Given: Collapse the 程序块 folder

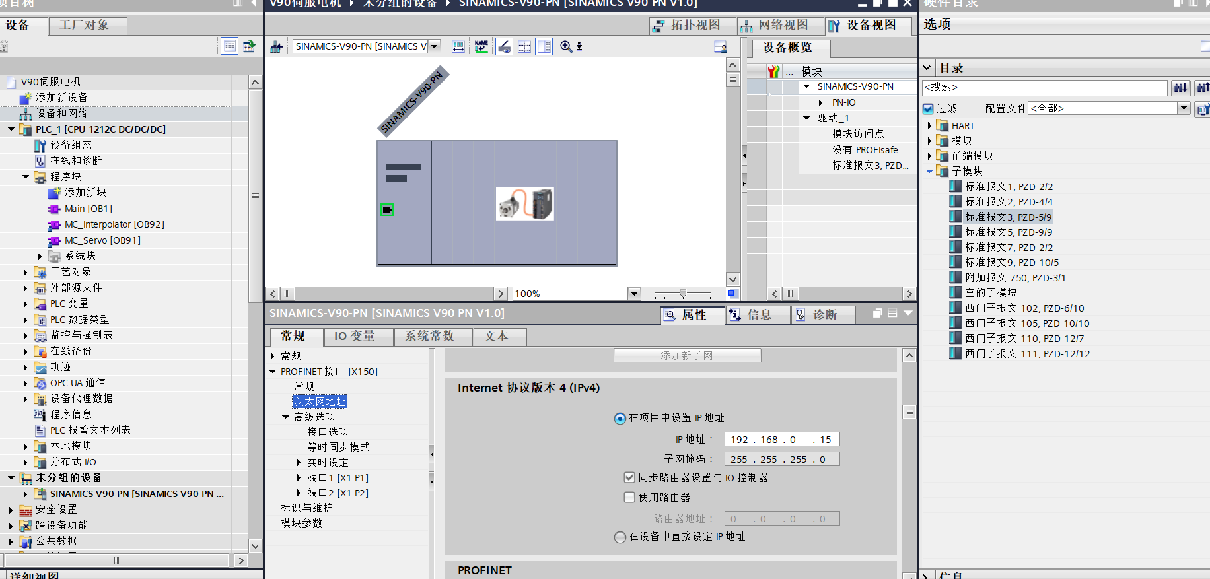Looking at the screenshot, I should [x=26, y=177].
